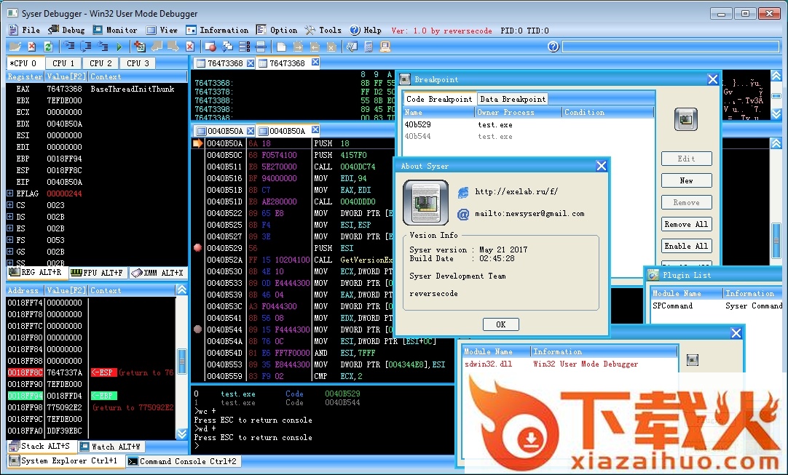Expand the GS segment register

[x=10, y=251]
